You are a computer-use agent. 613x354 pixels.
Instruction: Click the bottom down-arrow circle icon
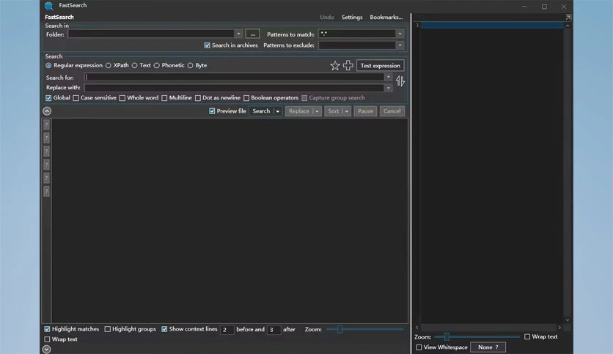coord(46,350)
